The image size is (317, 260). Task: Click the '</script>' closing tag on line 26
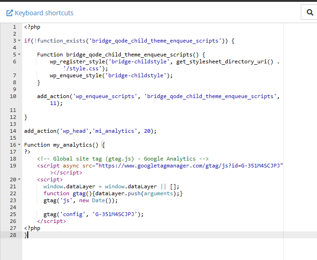pos(51,221)
